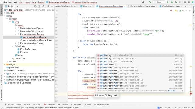Toggle tool window bars icon bottom-left corner
This screenshot has width=195, height=109.
click(x=2, y=108)
